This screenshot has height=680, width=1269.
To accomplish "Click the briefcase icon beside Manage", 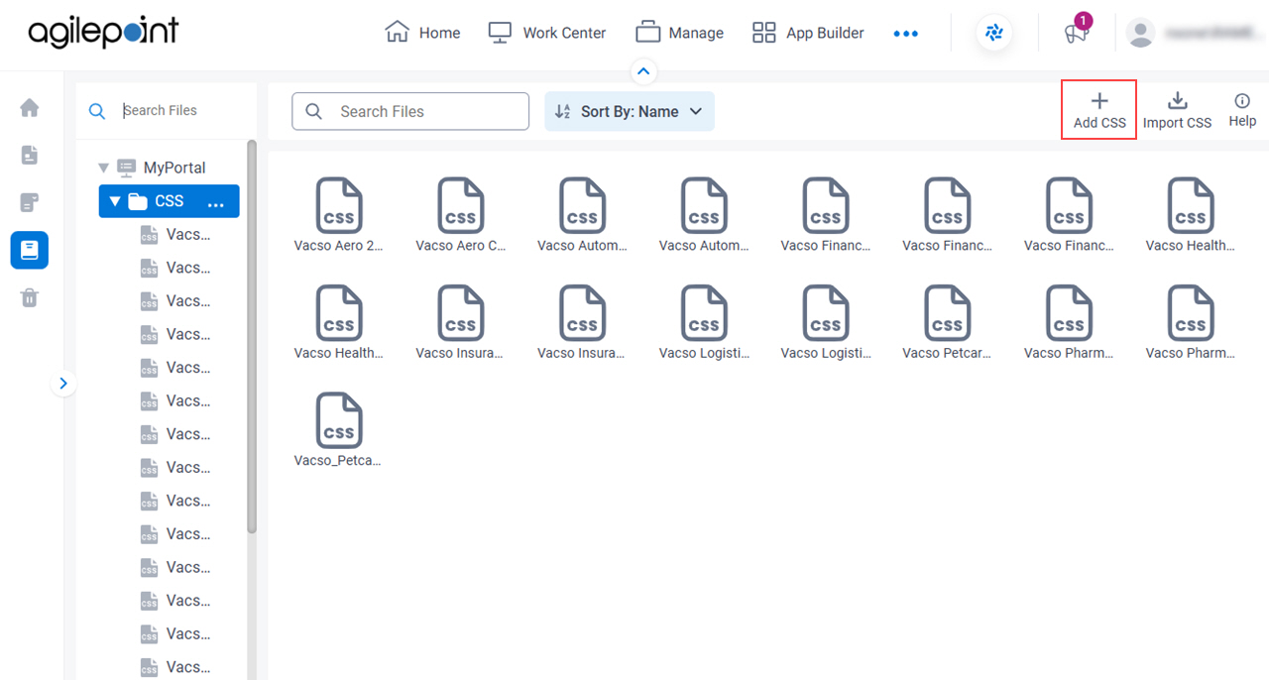I will [647, 33].
